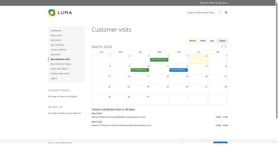Click the Rebecca Thompson visit entry
Screen dimensions: 278x156
click(121, 125)
